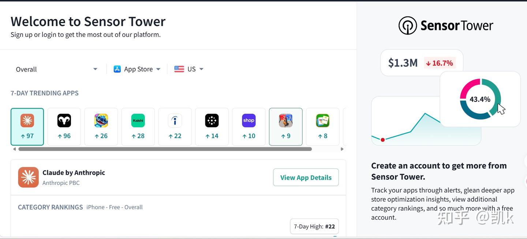Open the Overall category dropdown
The height and width of the screenshot is (239, 527).
[x=57, y=69]
